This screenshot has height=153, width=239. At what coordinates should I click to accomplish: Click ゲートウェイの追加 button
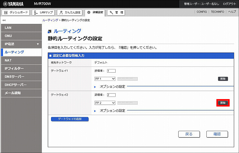coord(70,119)
